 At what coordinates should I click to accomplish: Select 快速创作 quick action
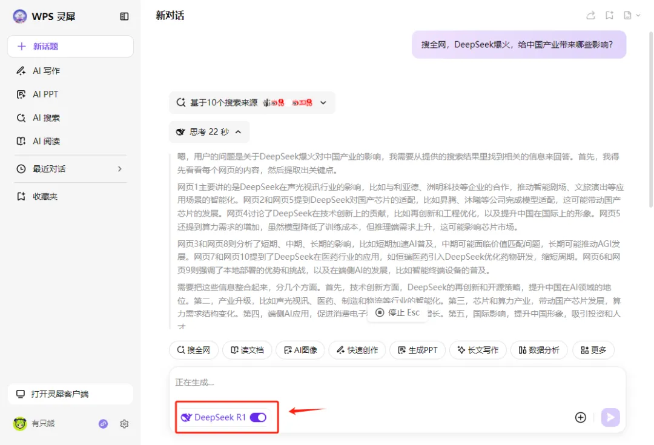pyautogui.click(x=357, y=350)
